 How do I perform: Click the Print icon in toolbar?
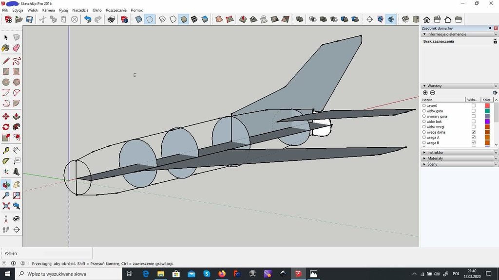pos(111,19)
